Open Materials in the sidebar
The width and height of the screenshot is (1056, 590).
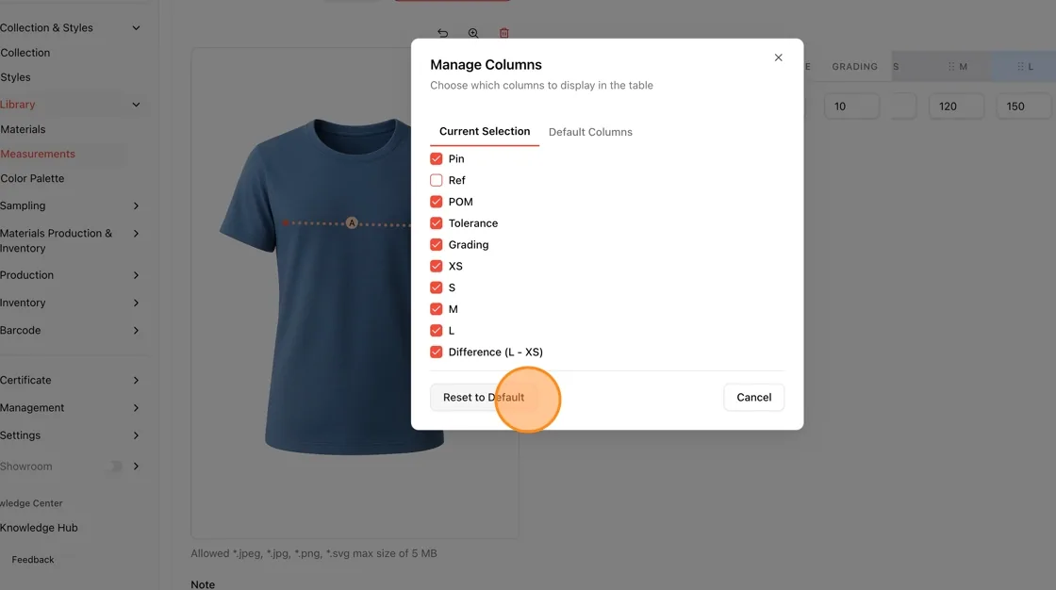click(23, 129)
